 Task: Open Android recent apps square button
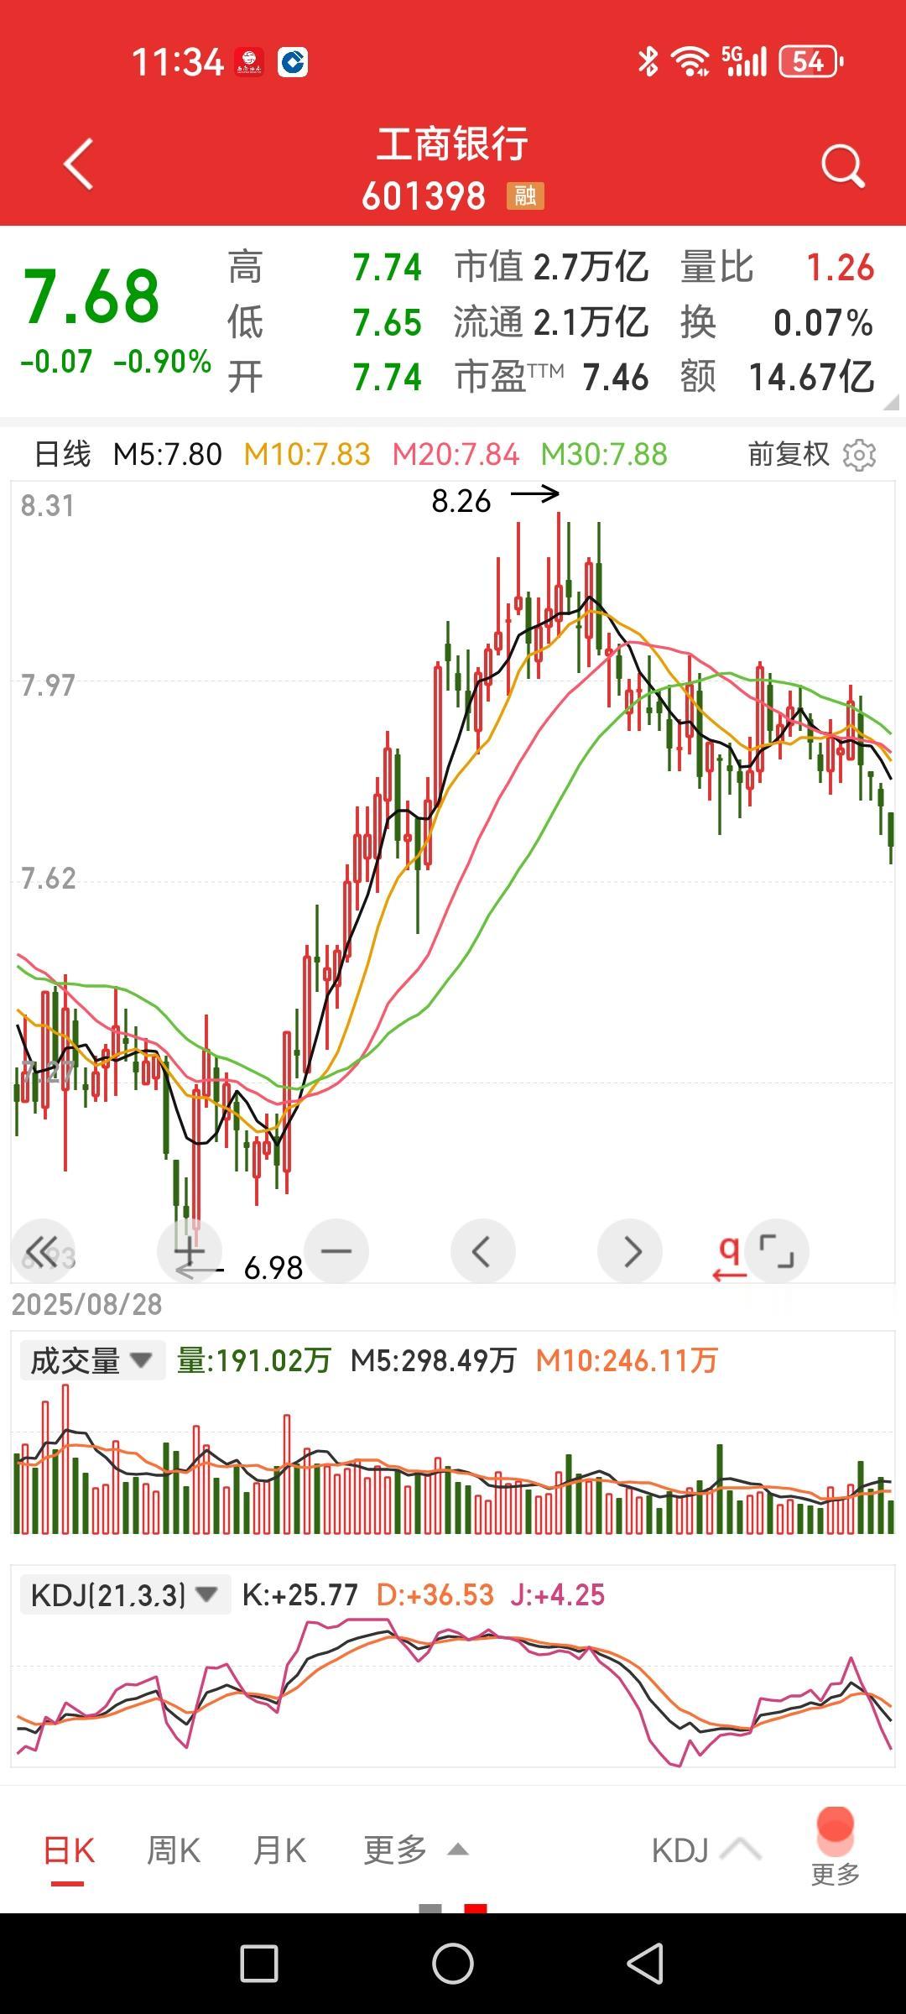[259, 1964]
